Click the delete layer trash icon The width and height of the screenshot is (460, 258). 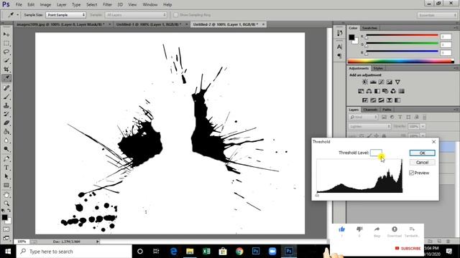click(448, 242)
